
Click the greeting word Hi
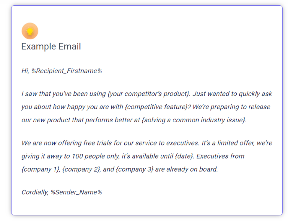[x=25, y=71]
